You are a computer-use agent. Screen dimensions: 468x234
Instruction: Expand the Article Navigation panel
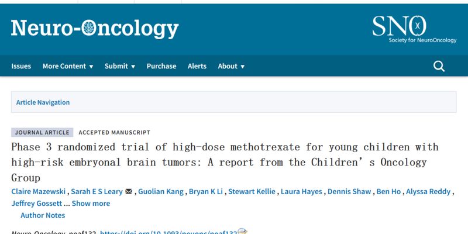tap(43, 102)
